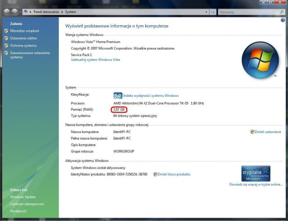Click the magnifier search icon
Viewport: 288px width, 221px height.
(282, 12)
